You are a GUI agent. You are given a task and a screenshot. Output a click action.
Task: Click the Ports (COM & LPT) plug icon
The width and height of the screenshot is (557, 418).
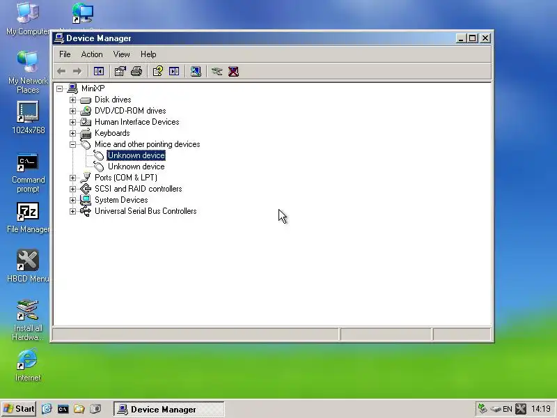click(x=86, y=178)
